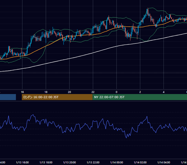Click the hour 4 axis label
This screenshot has height=165, width=187.
(x=164, y=92)
